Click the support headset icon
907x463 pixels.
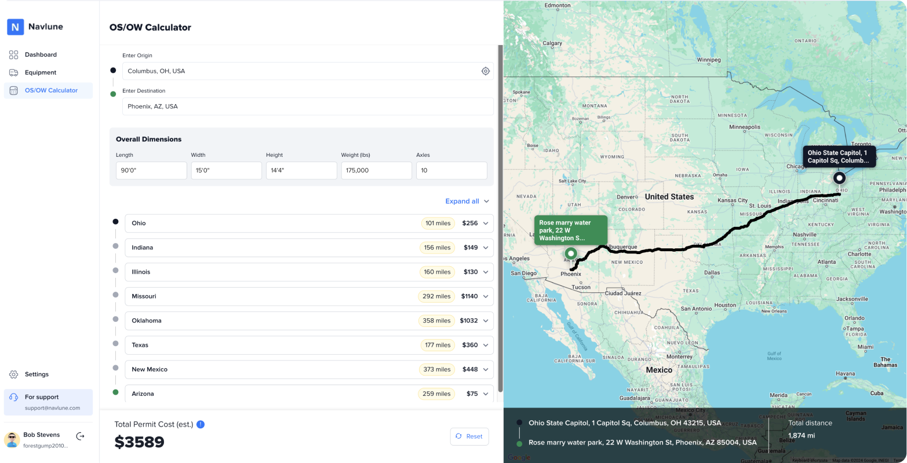tap(13, 397)
